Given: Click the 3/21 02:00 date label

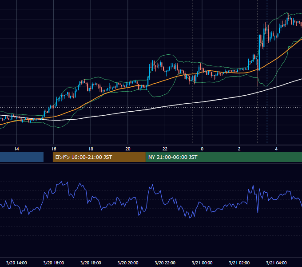Looking at the screenshot, I should tap(239, 263).
